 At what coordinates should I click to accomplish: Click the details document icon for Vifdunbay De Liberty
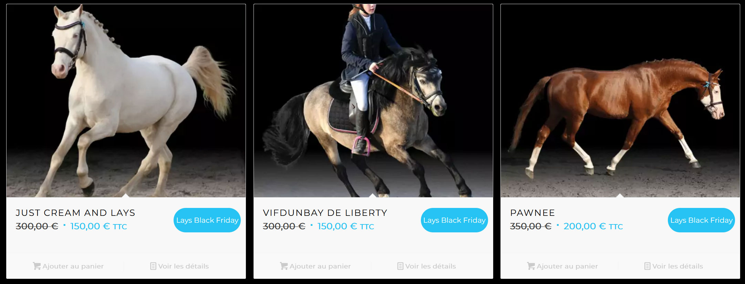400,266
